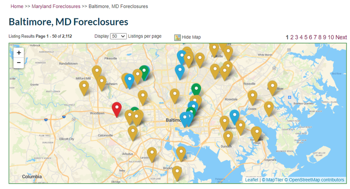Screen dimensions: 350x189
Task: Select the gold marker near Milford Mill
Action: [x=84, y=87]
